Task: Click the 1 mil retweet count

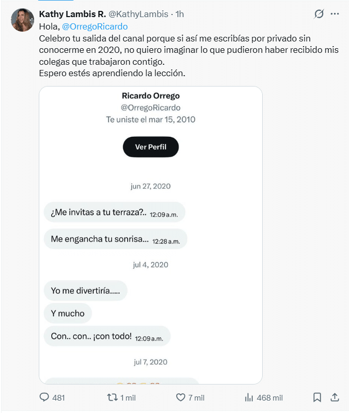Action: pyautogui.click(x=128, y=397)
